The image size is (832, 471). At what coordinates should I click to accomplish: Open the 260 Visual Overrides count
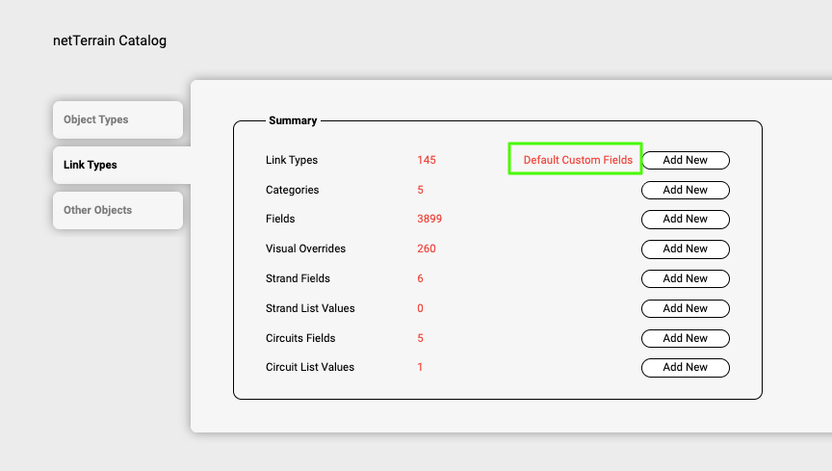(427, 249)
